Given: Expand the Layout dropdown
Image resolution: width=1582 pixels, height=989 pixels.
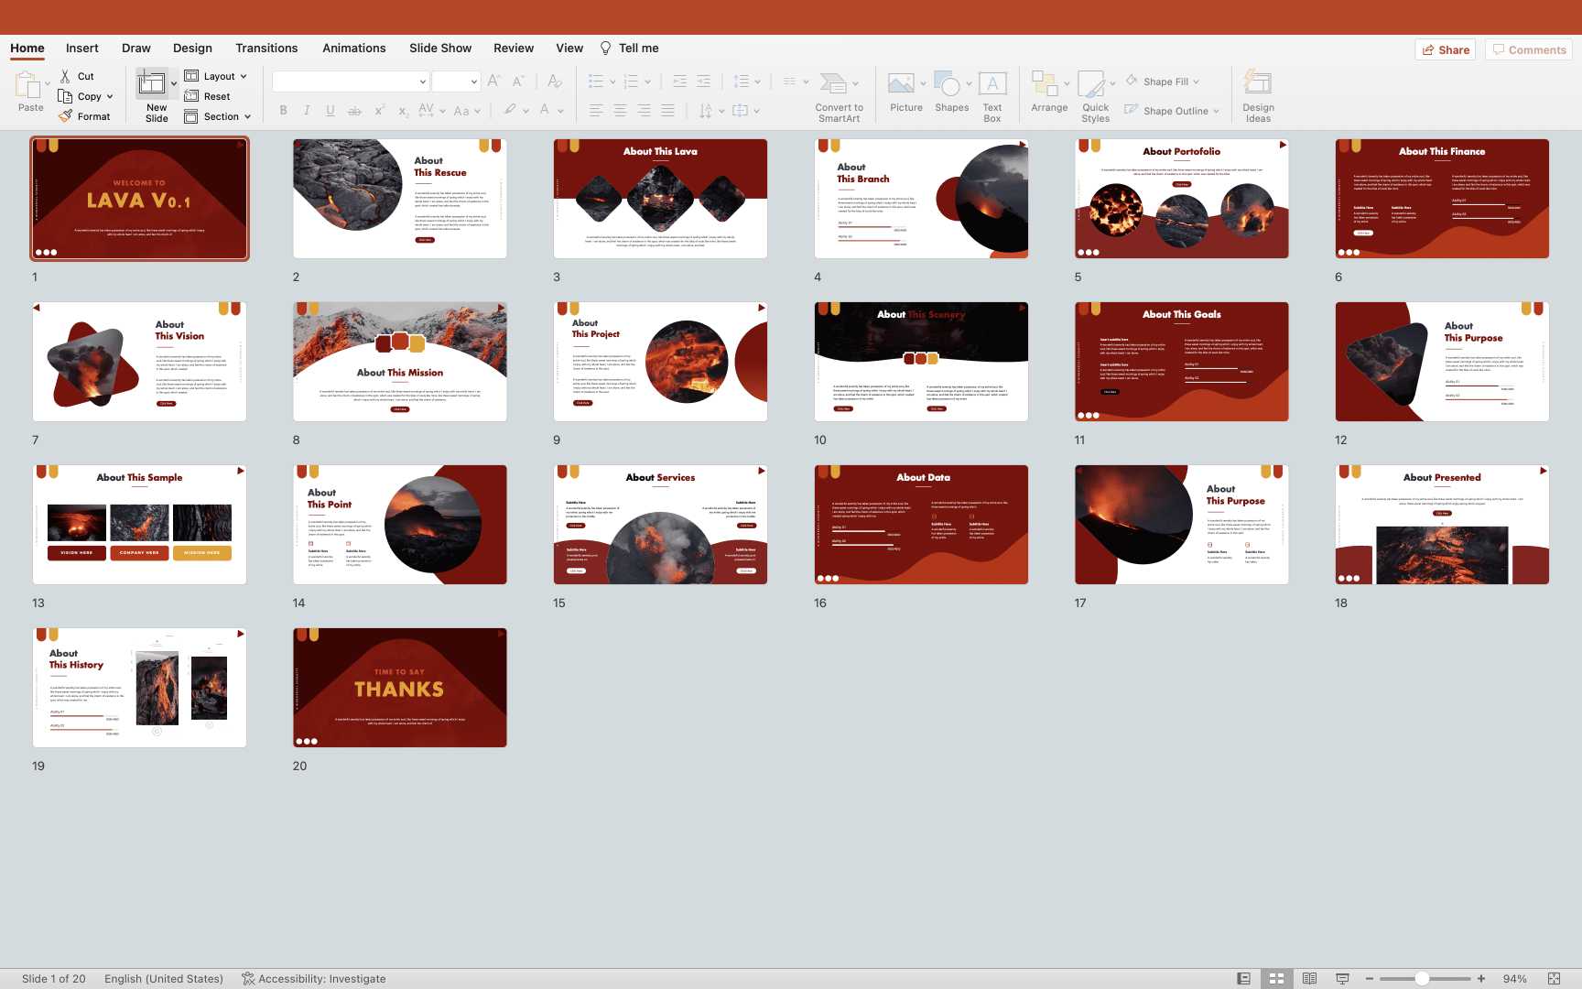Looking at the screenshot, I should tap(244, 77).
